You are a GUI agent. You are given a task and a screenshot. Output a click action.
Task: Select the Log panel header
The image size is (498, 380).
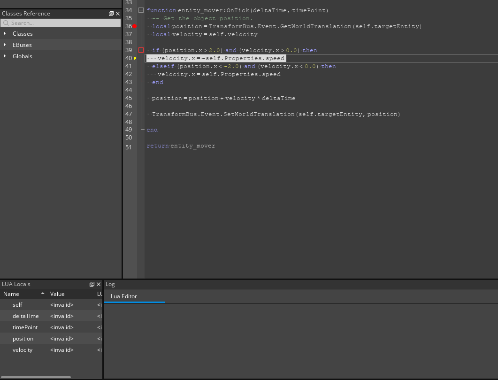(110, 284)
